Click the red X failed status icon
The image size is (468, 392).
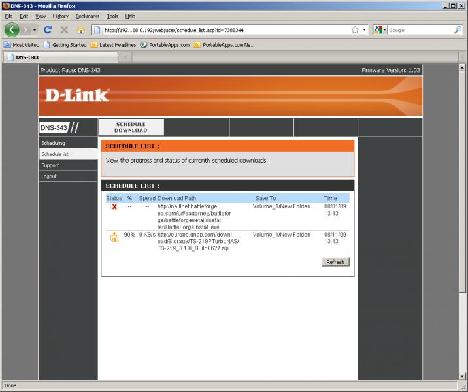(114, 206)
